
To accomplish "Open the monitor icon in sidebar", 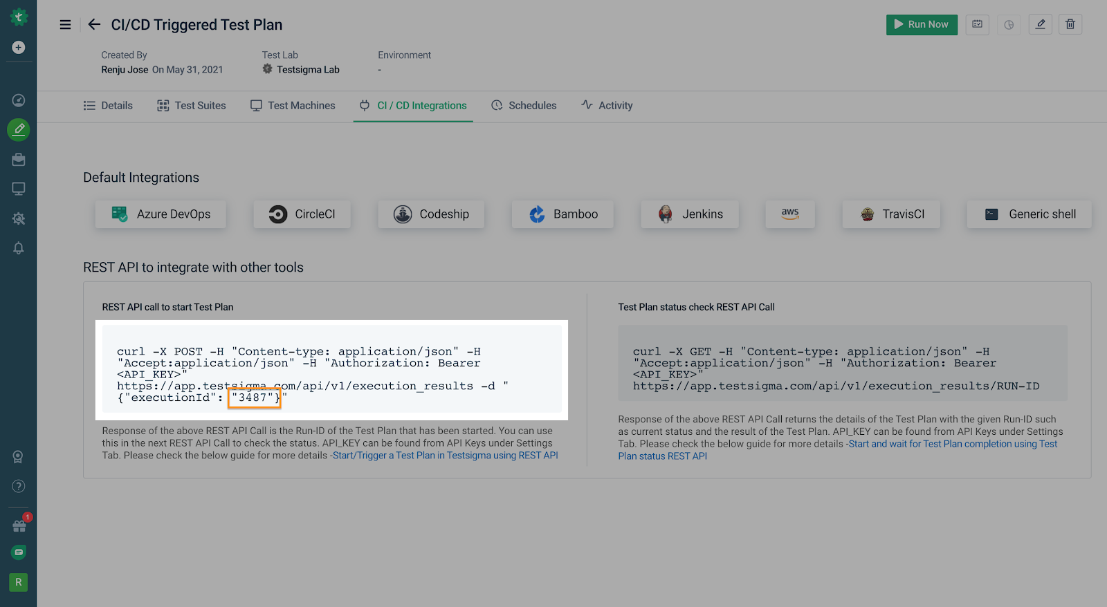I will pyautogui.click(x=19, y=189).
